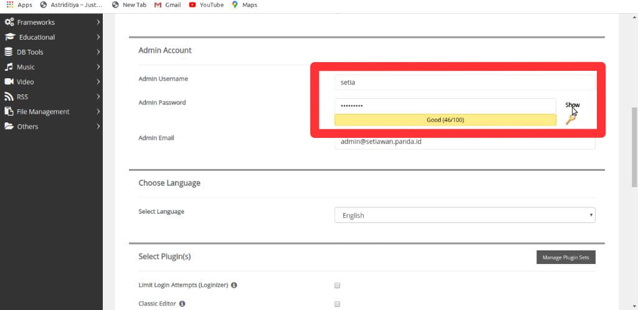The image size is (638, 310).
Task: Select the Frameworks menu label
Action: (x=36, y=22)
